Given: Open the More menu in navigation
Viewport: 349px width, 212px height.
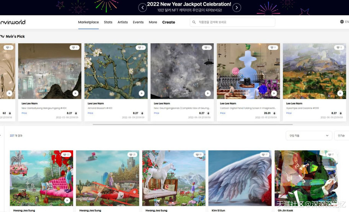Looking at the screenshot, I should 153,22.
